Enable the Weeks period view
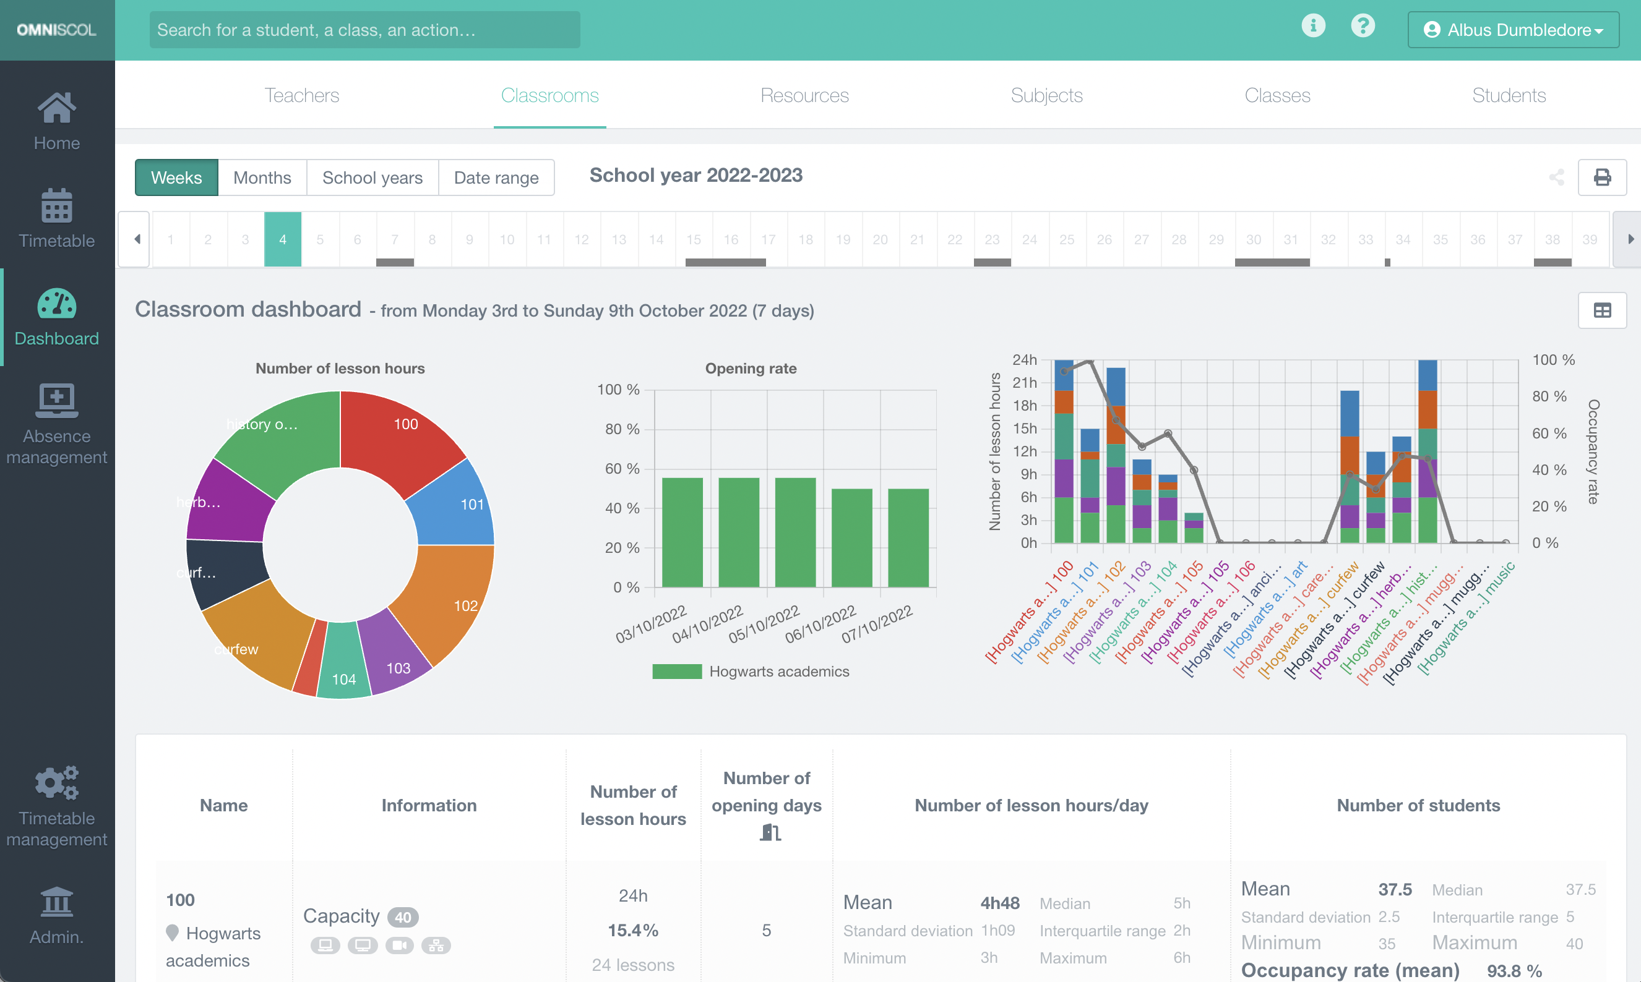 coord(176,177)
